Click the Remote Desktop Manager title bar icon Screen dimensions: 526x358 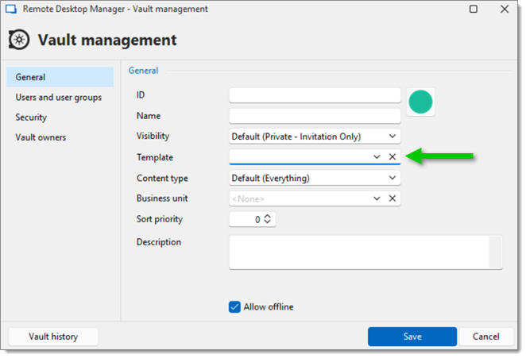coord(11,9)
